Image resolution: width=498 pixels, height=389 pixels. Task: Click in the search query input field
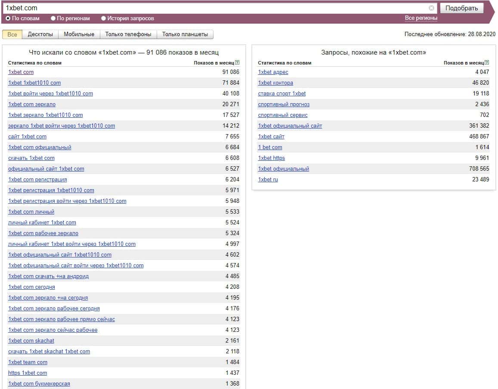pyautogui.click(x=215, y=8)
